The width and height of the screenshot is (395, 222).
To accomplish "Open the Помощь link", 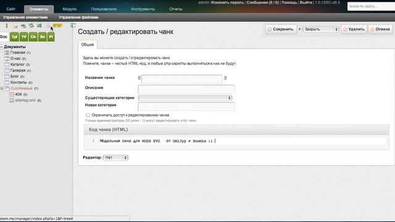I will (289, 2).
